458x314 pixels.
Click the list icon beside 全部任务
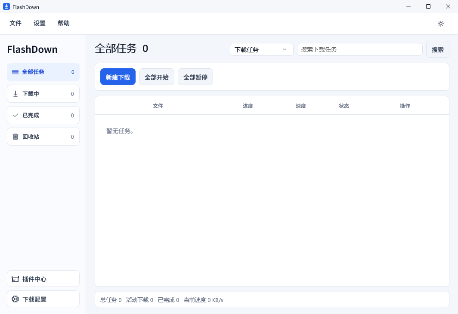(15, 72)
